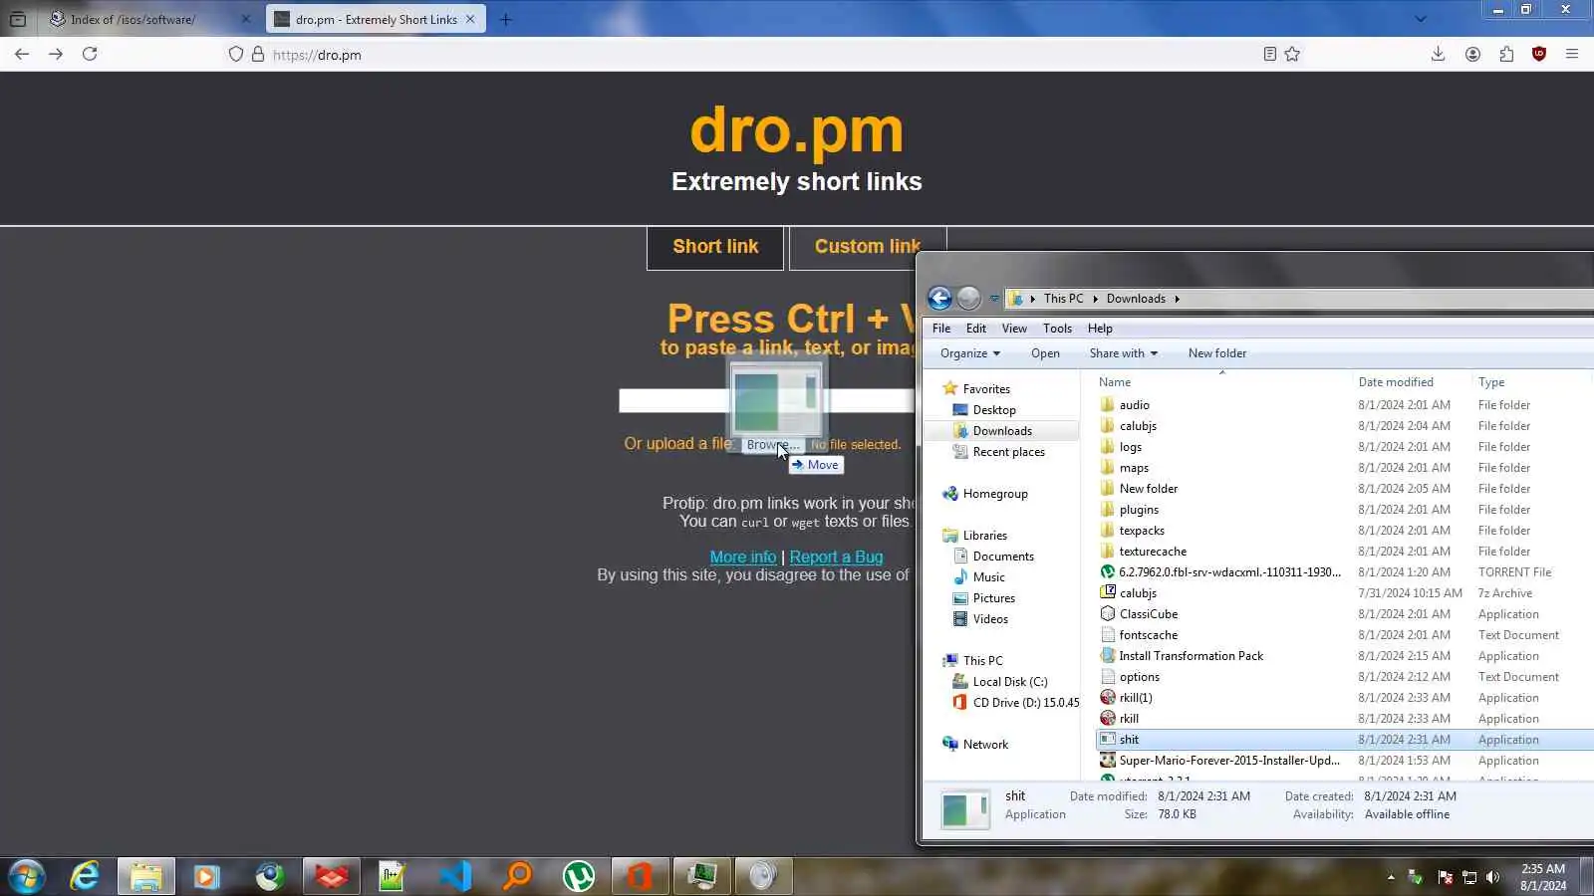Open the Windows Start menu orb

point(27,876)
